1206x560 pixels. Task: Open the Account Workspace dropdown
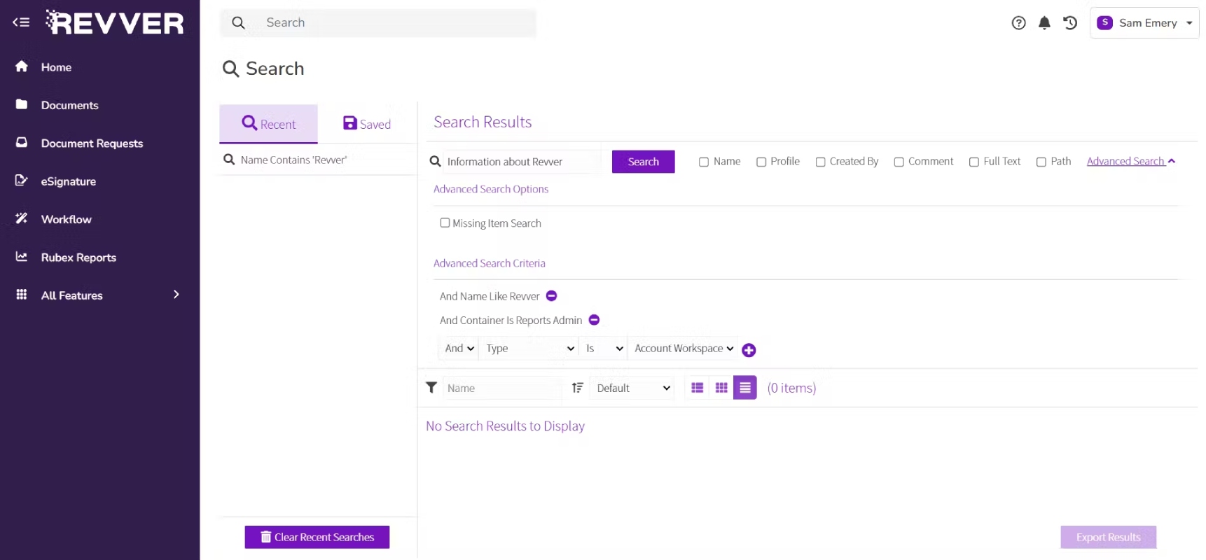683,349
